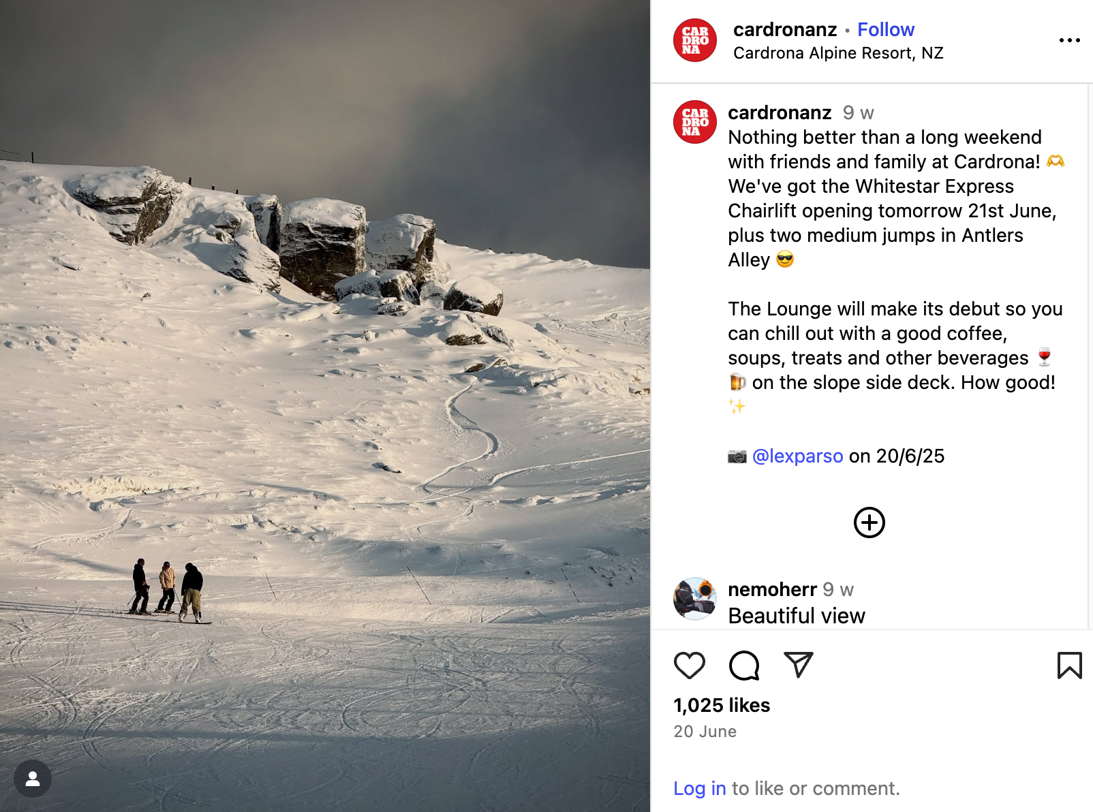This screenshot has height=812, width=1093.
Task: Click Log in to like or comment
Action: coord(699,788)
